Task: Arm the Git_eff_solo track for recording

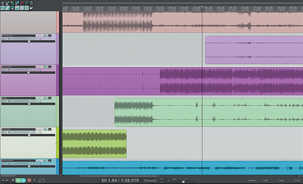Action: click(2, 161)
